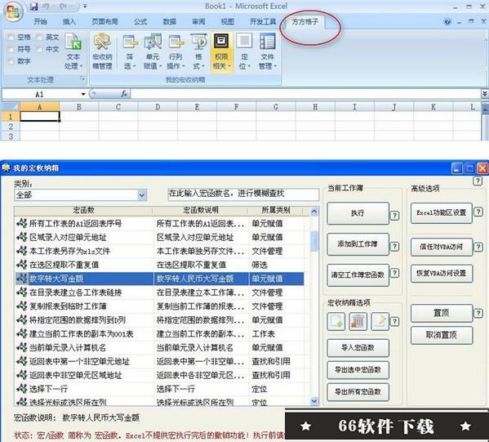Viewport: 489px width, 442px height.
Task: Switch to the 开始 ribbon tab
Action: [40, 21]
